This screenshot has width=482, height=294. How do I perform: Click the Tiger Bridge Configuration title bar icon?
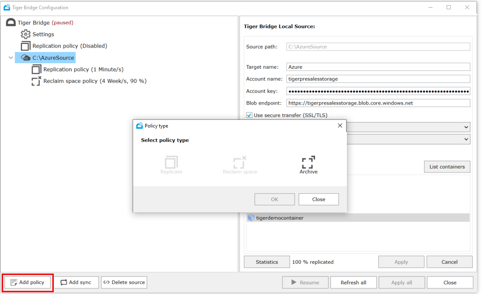point(7,7)
